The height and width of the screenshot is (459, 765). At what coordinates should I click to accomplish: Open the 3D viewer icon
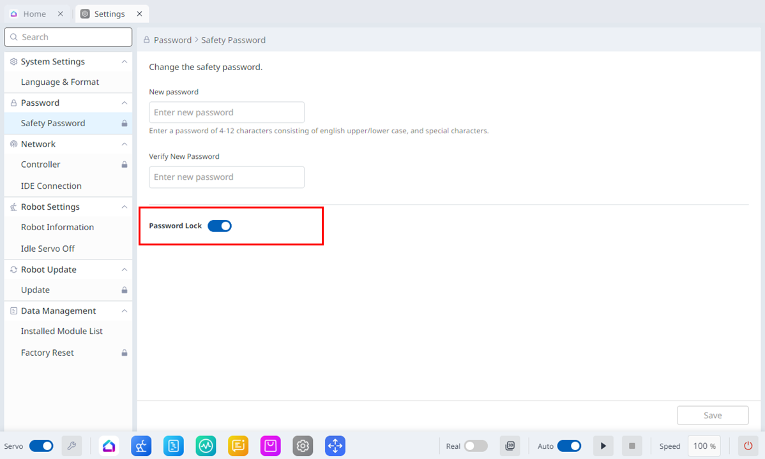point(510,446)
